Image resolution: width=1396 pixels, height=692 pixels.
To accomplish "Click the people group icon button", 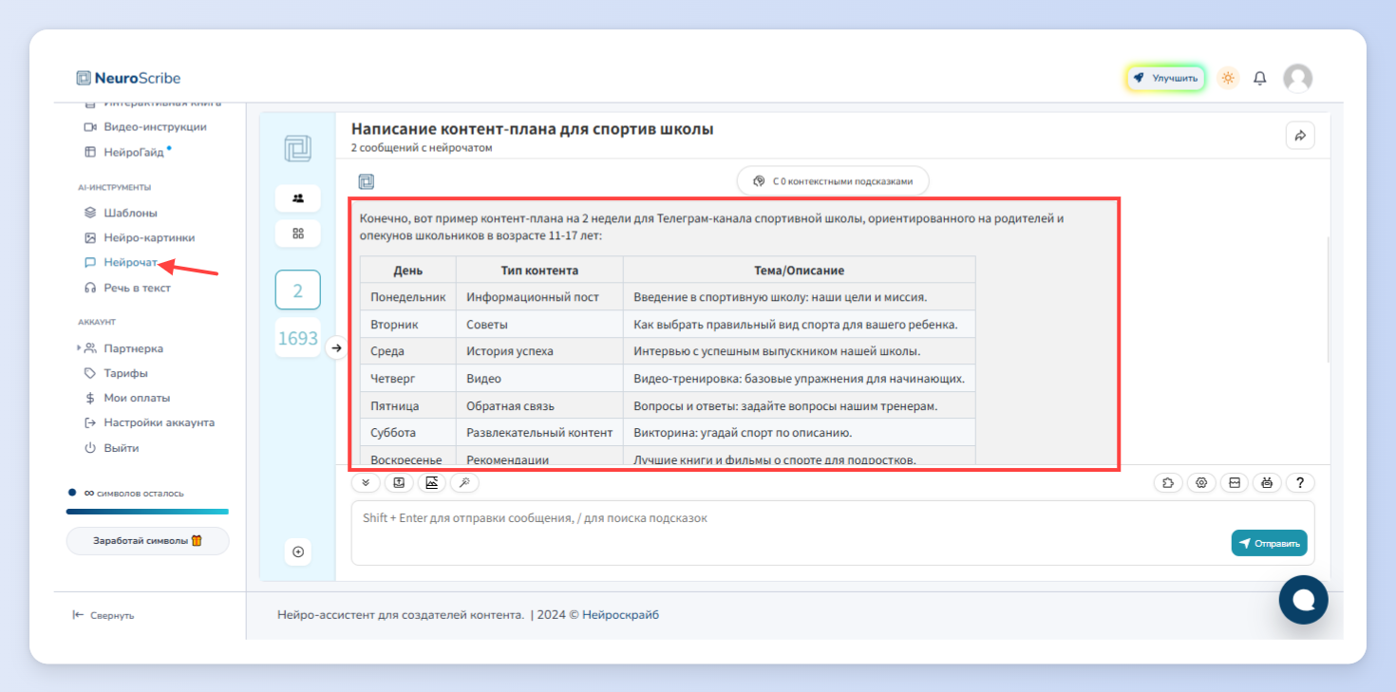I will coord(298,198).
